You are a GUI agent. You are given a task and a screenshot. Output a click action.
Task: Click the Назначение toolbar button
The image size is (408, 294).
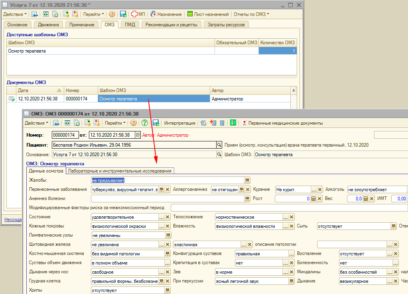coord(166,14)
